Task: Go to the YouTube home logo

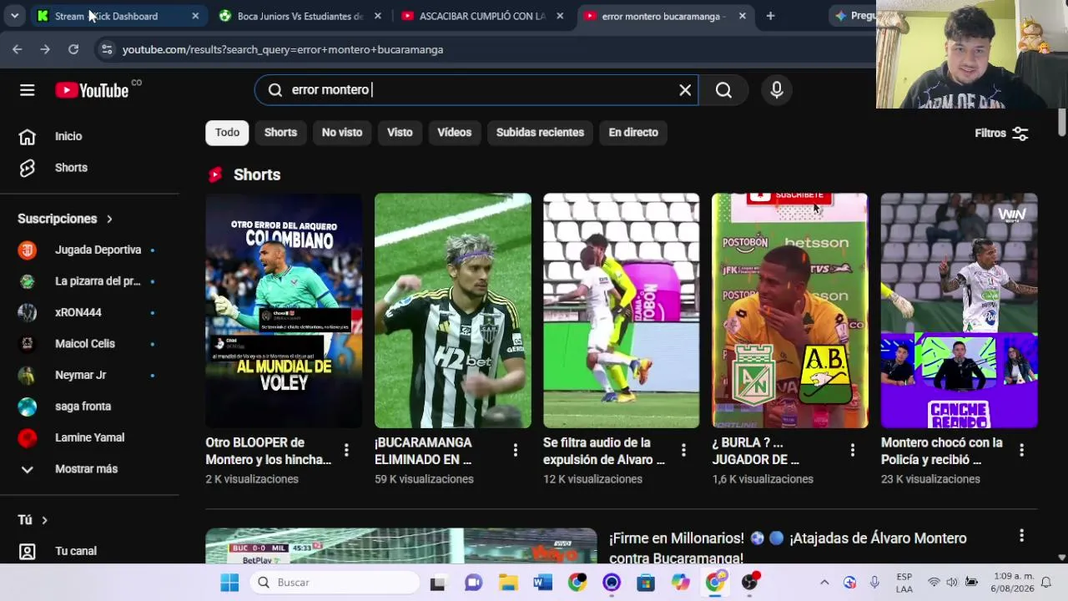Action: pyautogui.click(x=93, y=90)
